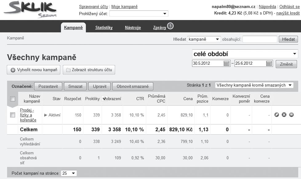Open the Prohlížený účet dropdown
The image size is (301, 179).
coord(139,14)
